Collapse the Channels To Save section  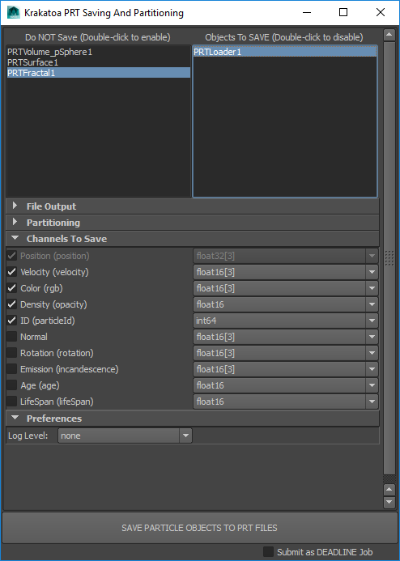click(x=193, y=239)
